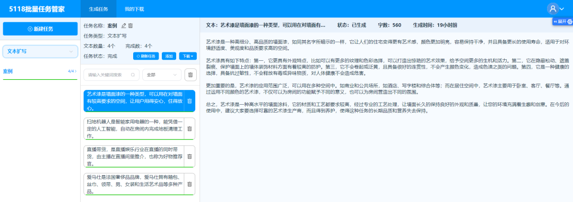Image resolution: width=573 pixels, height=202 pixels.
Task: Click the 5118批量任务管家 logo title
Action: point(37,9)
